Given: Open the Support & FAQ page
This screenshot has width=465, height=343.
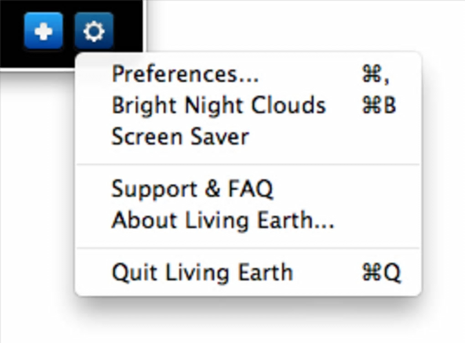Looking at the screenshot, I should [192, 189].
